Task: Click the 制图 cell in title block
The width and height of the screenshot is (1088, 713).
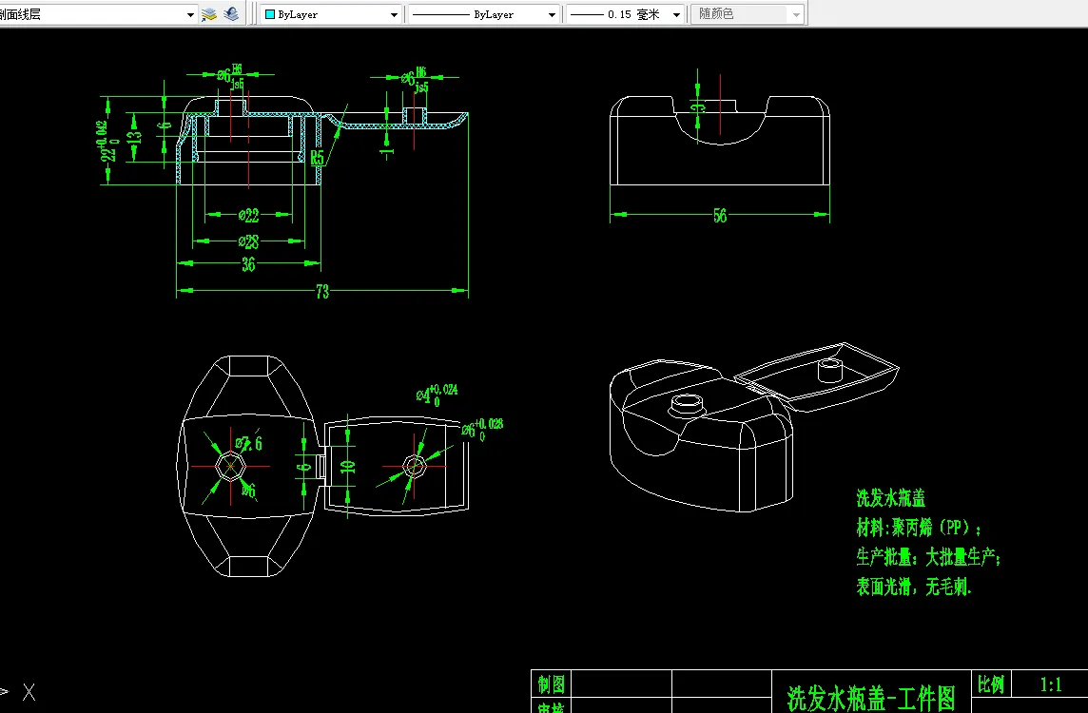Action: [x=551, y=684]
